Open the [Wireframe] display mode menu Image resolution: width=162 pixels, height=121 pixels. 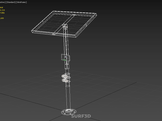tap(21, 2)
